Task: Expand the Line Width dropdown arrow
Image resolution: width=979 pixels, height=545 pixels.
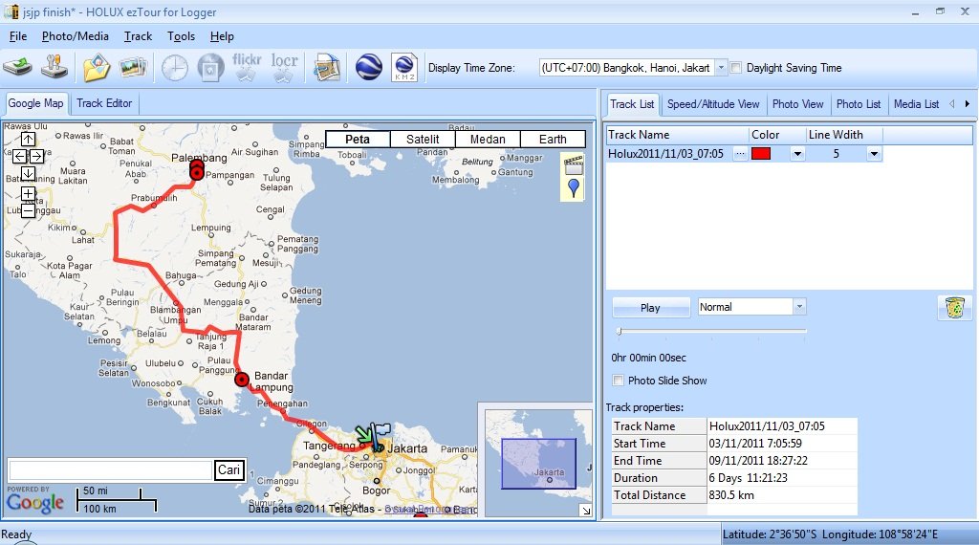Action: tap(874, 154)
